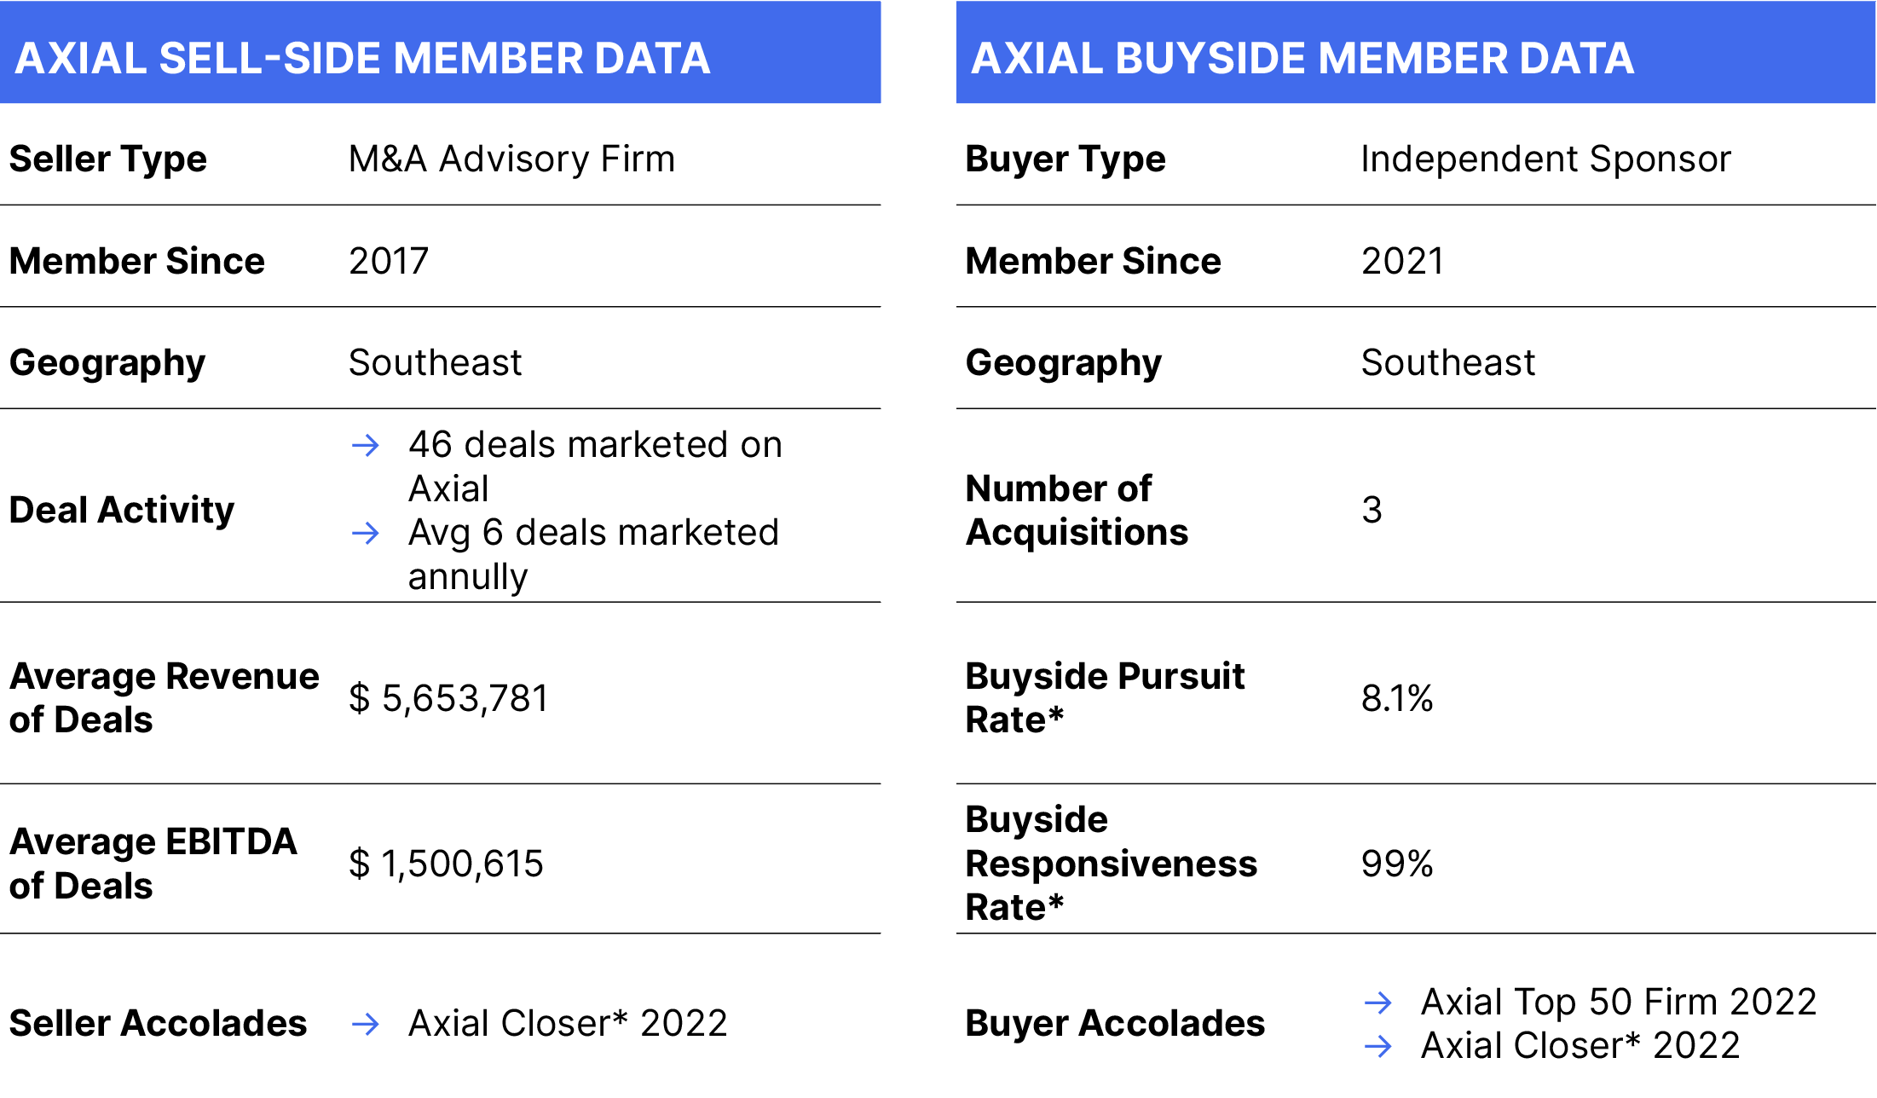Click the arrow icon in Seller Accolades row
The image size is (1877, 1098).
point(366,1024)
